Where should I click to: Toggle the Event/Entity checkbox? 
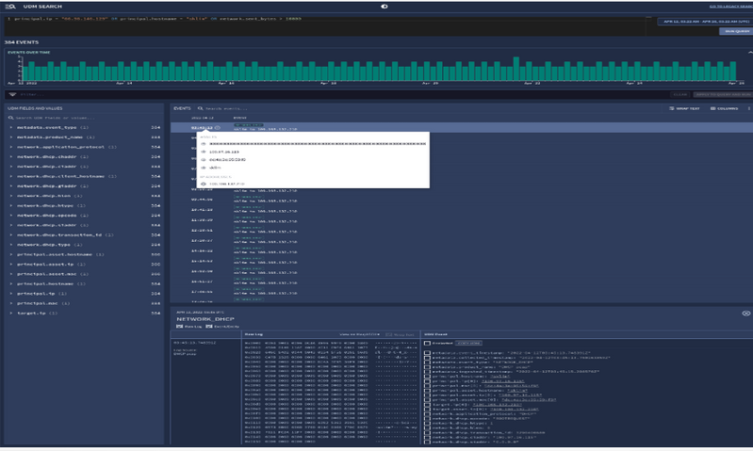tap(209, 327)
